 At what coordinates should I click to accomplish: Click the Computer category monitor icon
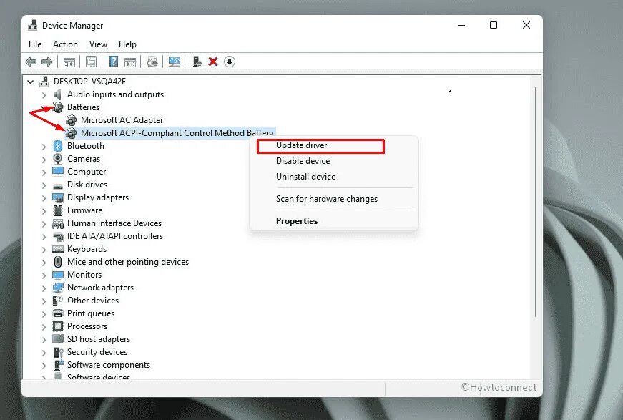point(58,172)
